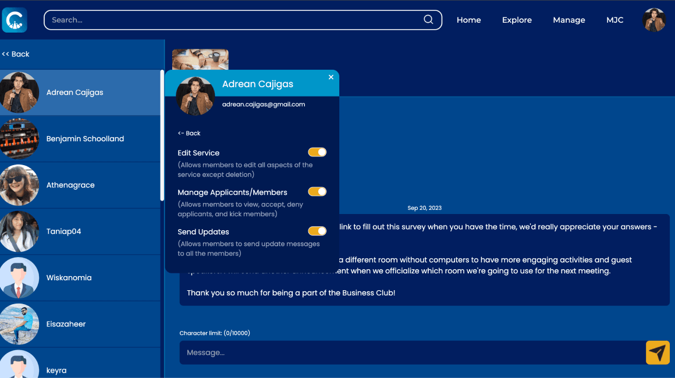Open the Explore page
This screenshot has width=675, height=378.
click(517, 20)
